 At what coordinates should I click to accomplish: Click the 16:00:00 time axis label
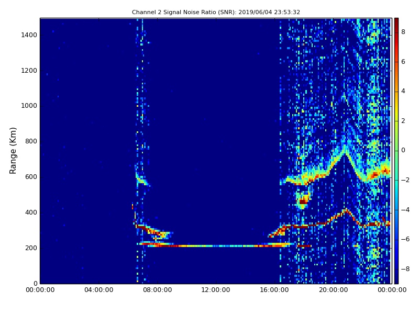274,290
